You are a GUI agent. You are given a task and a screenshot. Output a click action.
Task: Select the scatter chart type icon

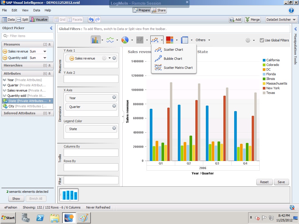(155, 40)
